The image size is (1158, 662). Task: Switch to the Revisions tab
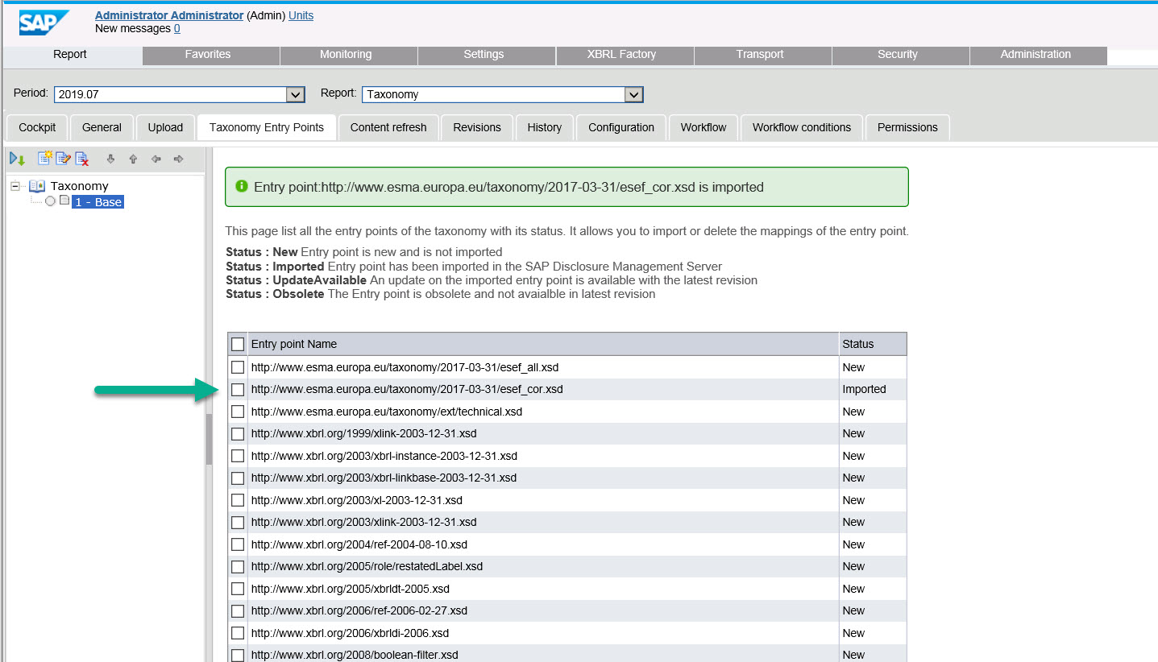point(477,127)
